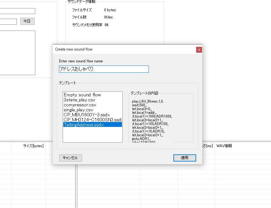Focus the date field beside the 今日 button
Screen dimensions: 271x208
coord(8,22)
